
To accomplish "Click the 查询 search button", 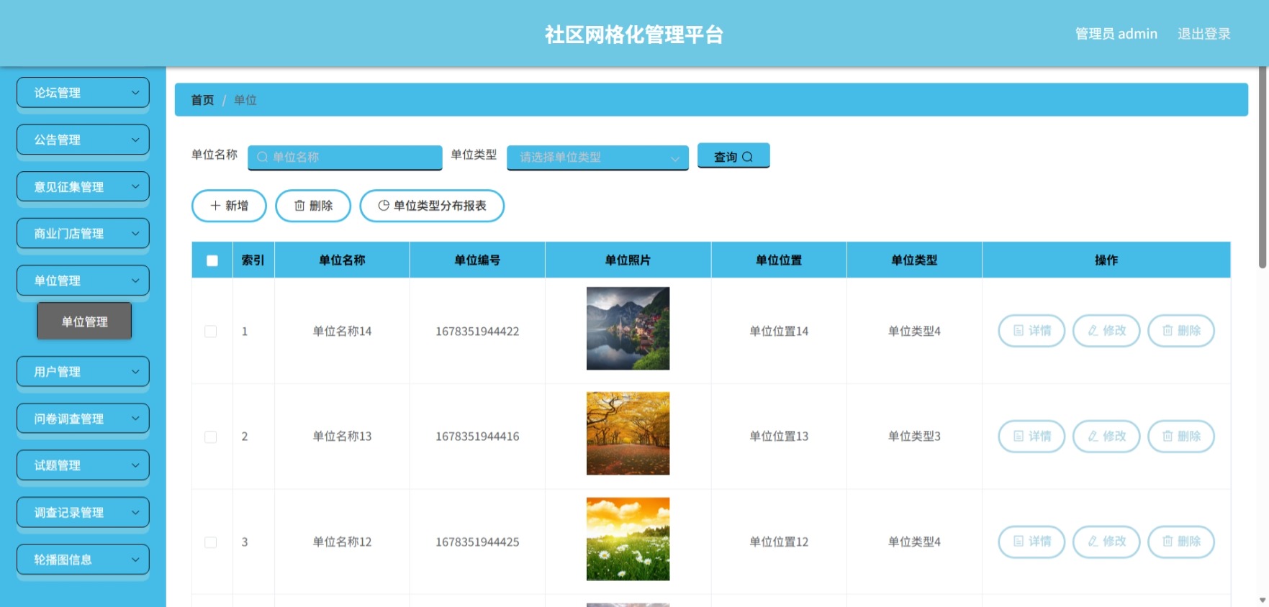I will coord(733,156).
